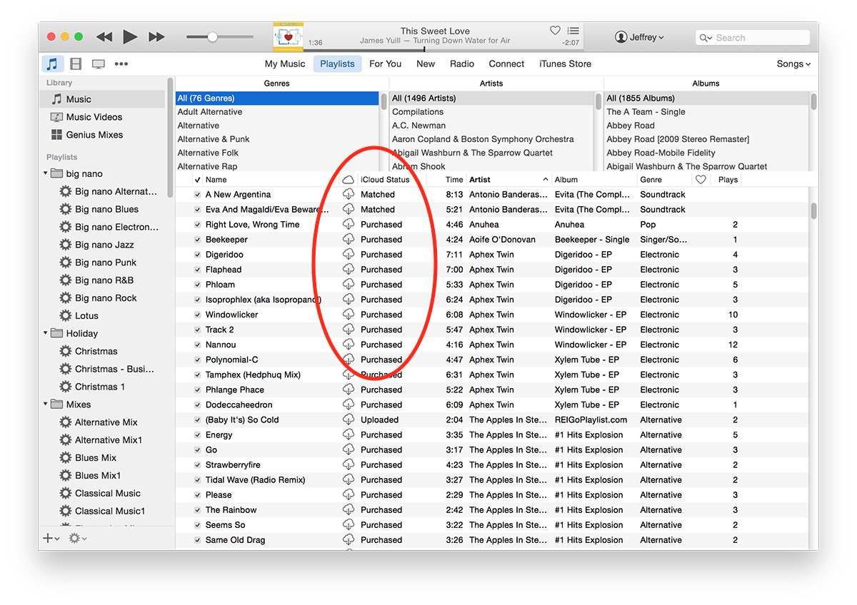The height and width of the screenshot is (605, 857).
Task: Open Jeffrey's account menu
Action: (x=639, y=36)
